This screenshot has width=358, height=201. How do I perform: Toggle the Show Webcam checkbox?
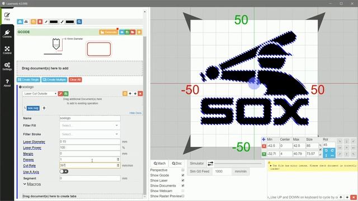(183, 191)
